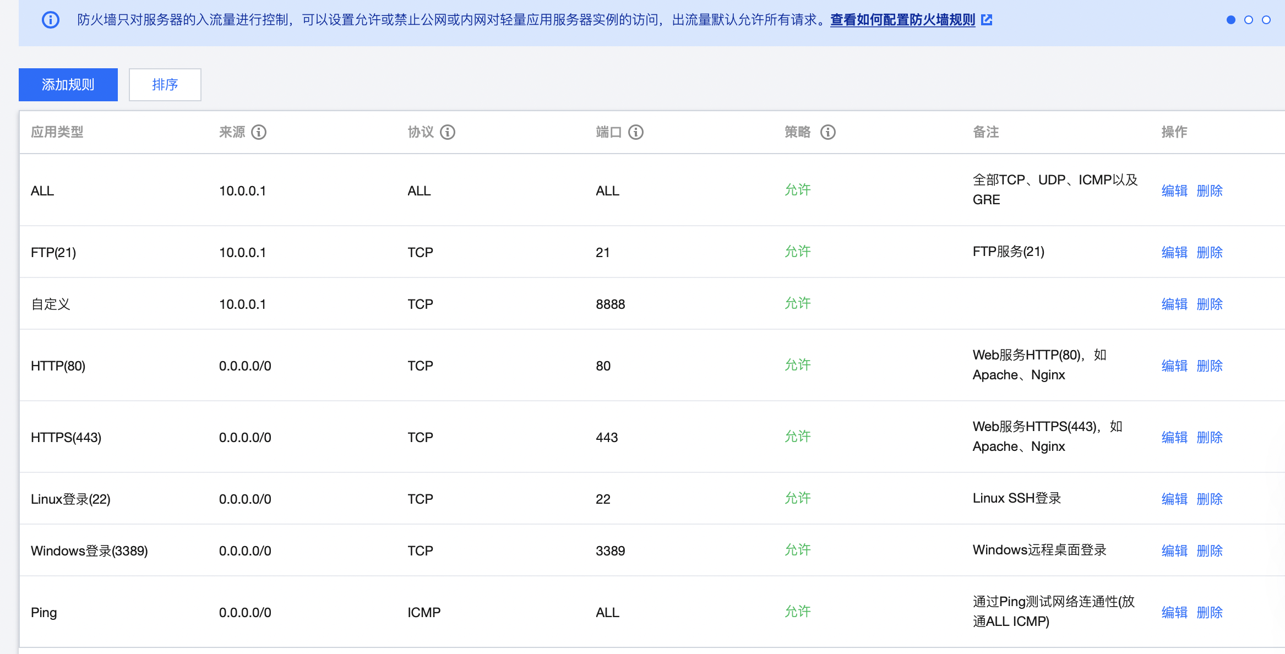The width and height of the screenshot is (1285, 654).
Task: Click the info icon next to 来源 header
Action: pos(259,132)
